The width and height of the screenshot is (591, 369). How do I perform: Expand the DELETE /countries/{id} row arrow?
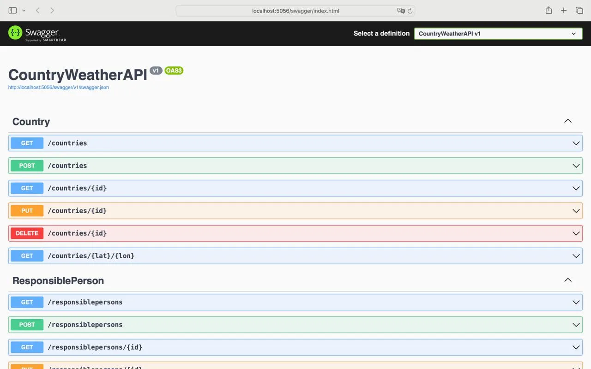(576, 233)
